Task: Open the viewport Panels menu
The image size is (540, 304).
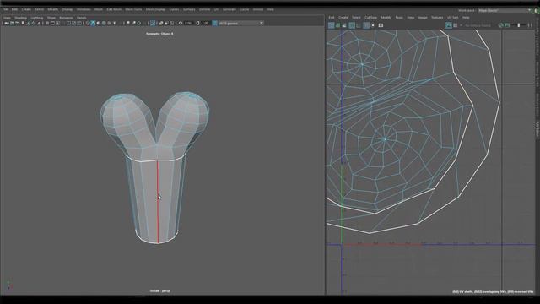Action: [x=82, y=18]
